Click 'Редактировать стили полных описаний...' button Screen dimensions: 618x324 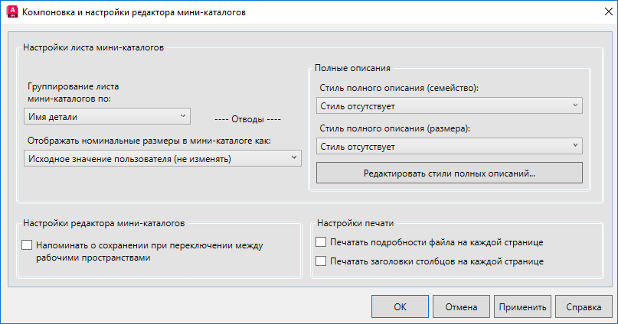(449, 173)
